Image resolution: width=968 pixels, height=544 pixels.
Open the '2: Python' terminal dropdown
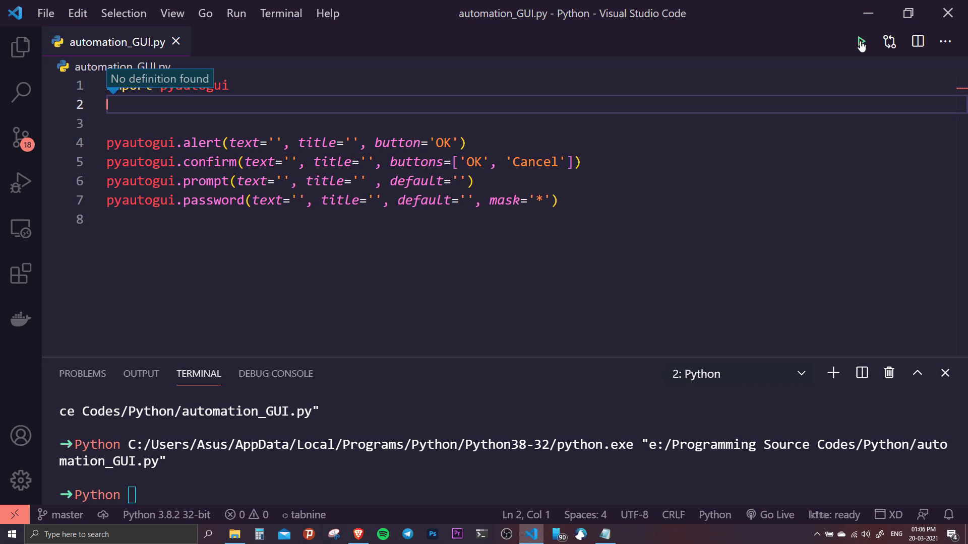(x=738, y=374)
